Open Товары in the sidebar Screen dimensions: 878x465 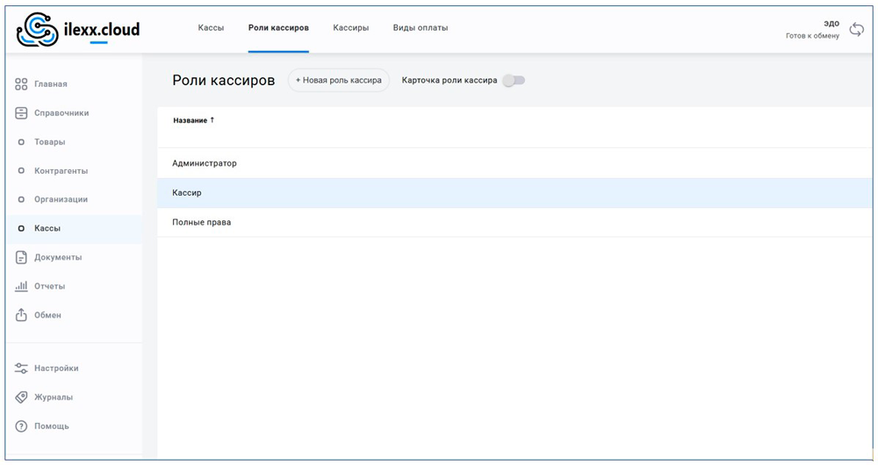[49, 142]
